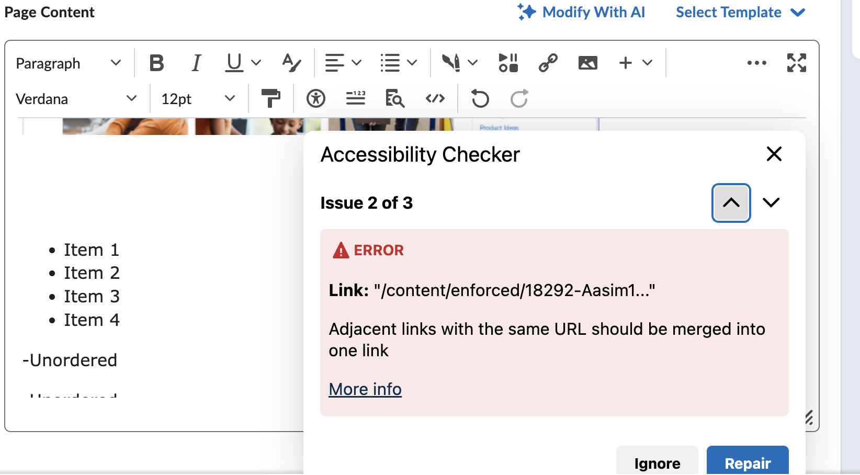Image resolution: width=860 pixels, height=475 pixels.
Task: Go to next issue with down chevron
Action: click(x=771, y=202)
